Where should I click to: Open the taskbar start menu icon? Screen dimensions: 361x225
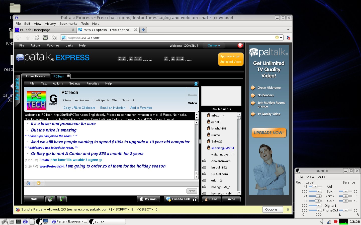click(4, 221)
